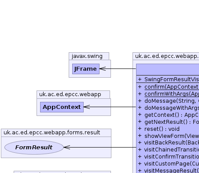This screenshot has height=173, width=199.
Task: Click the plus icon beside reset() : void
Action: (x=140, y=129)
